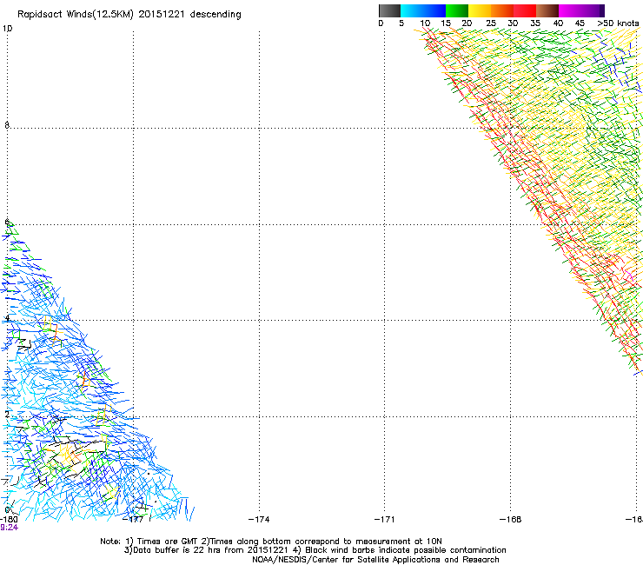The height and width of the screenshot is (565, 643).
Task: Click the yellow 20-25 knots legend segment
Action: [x=480, y=10]
